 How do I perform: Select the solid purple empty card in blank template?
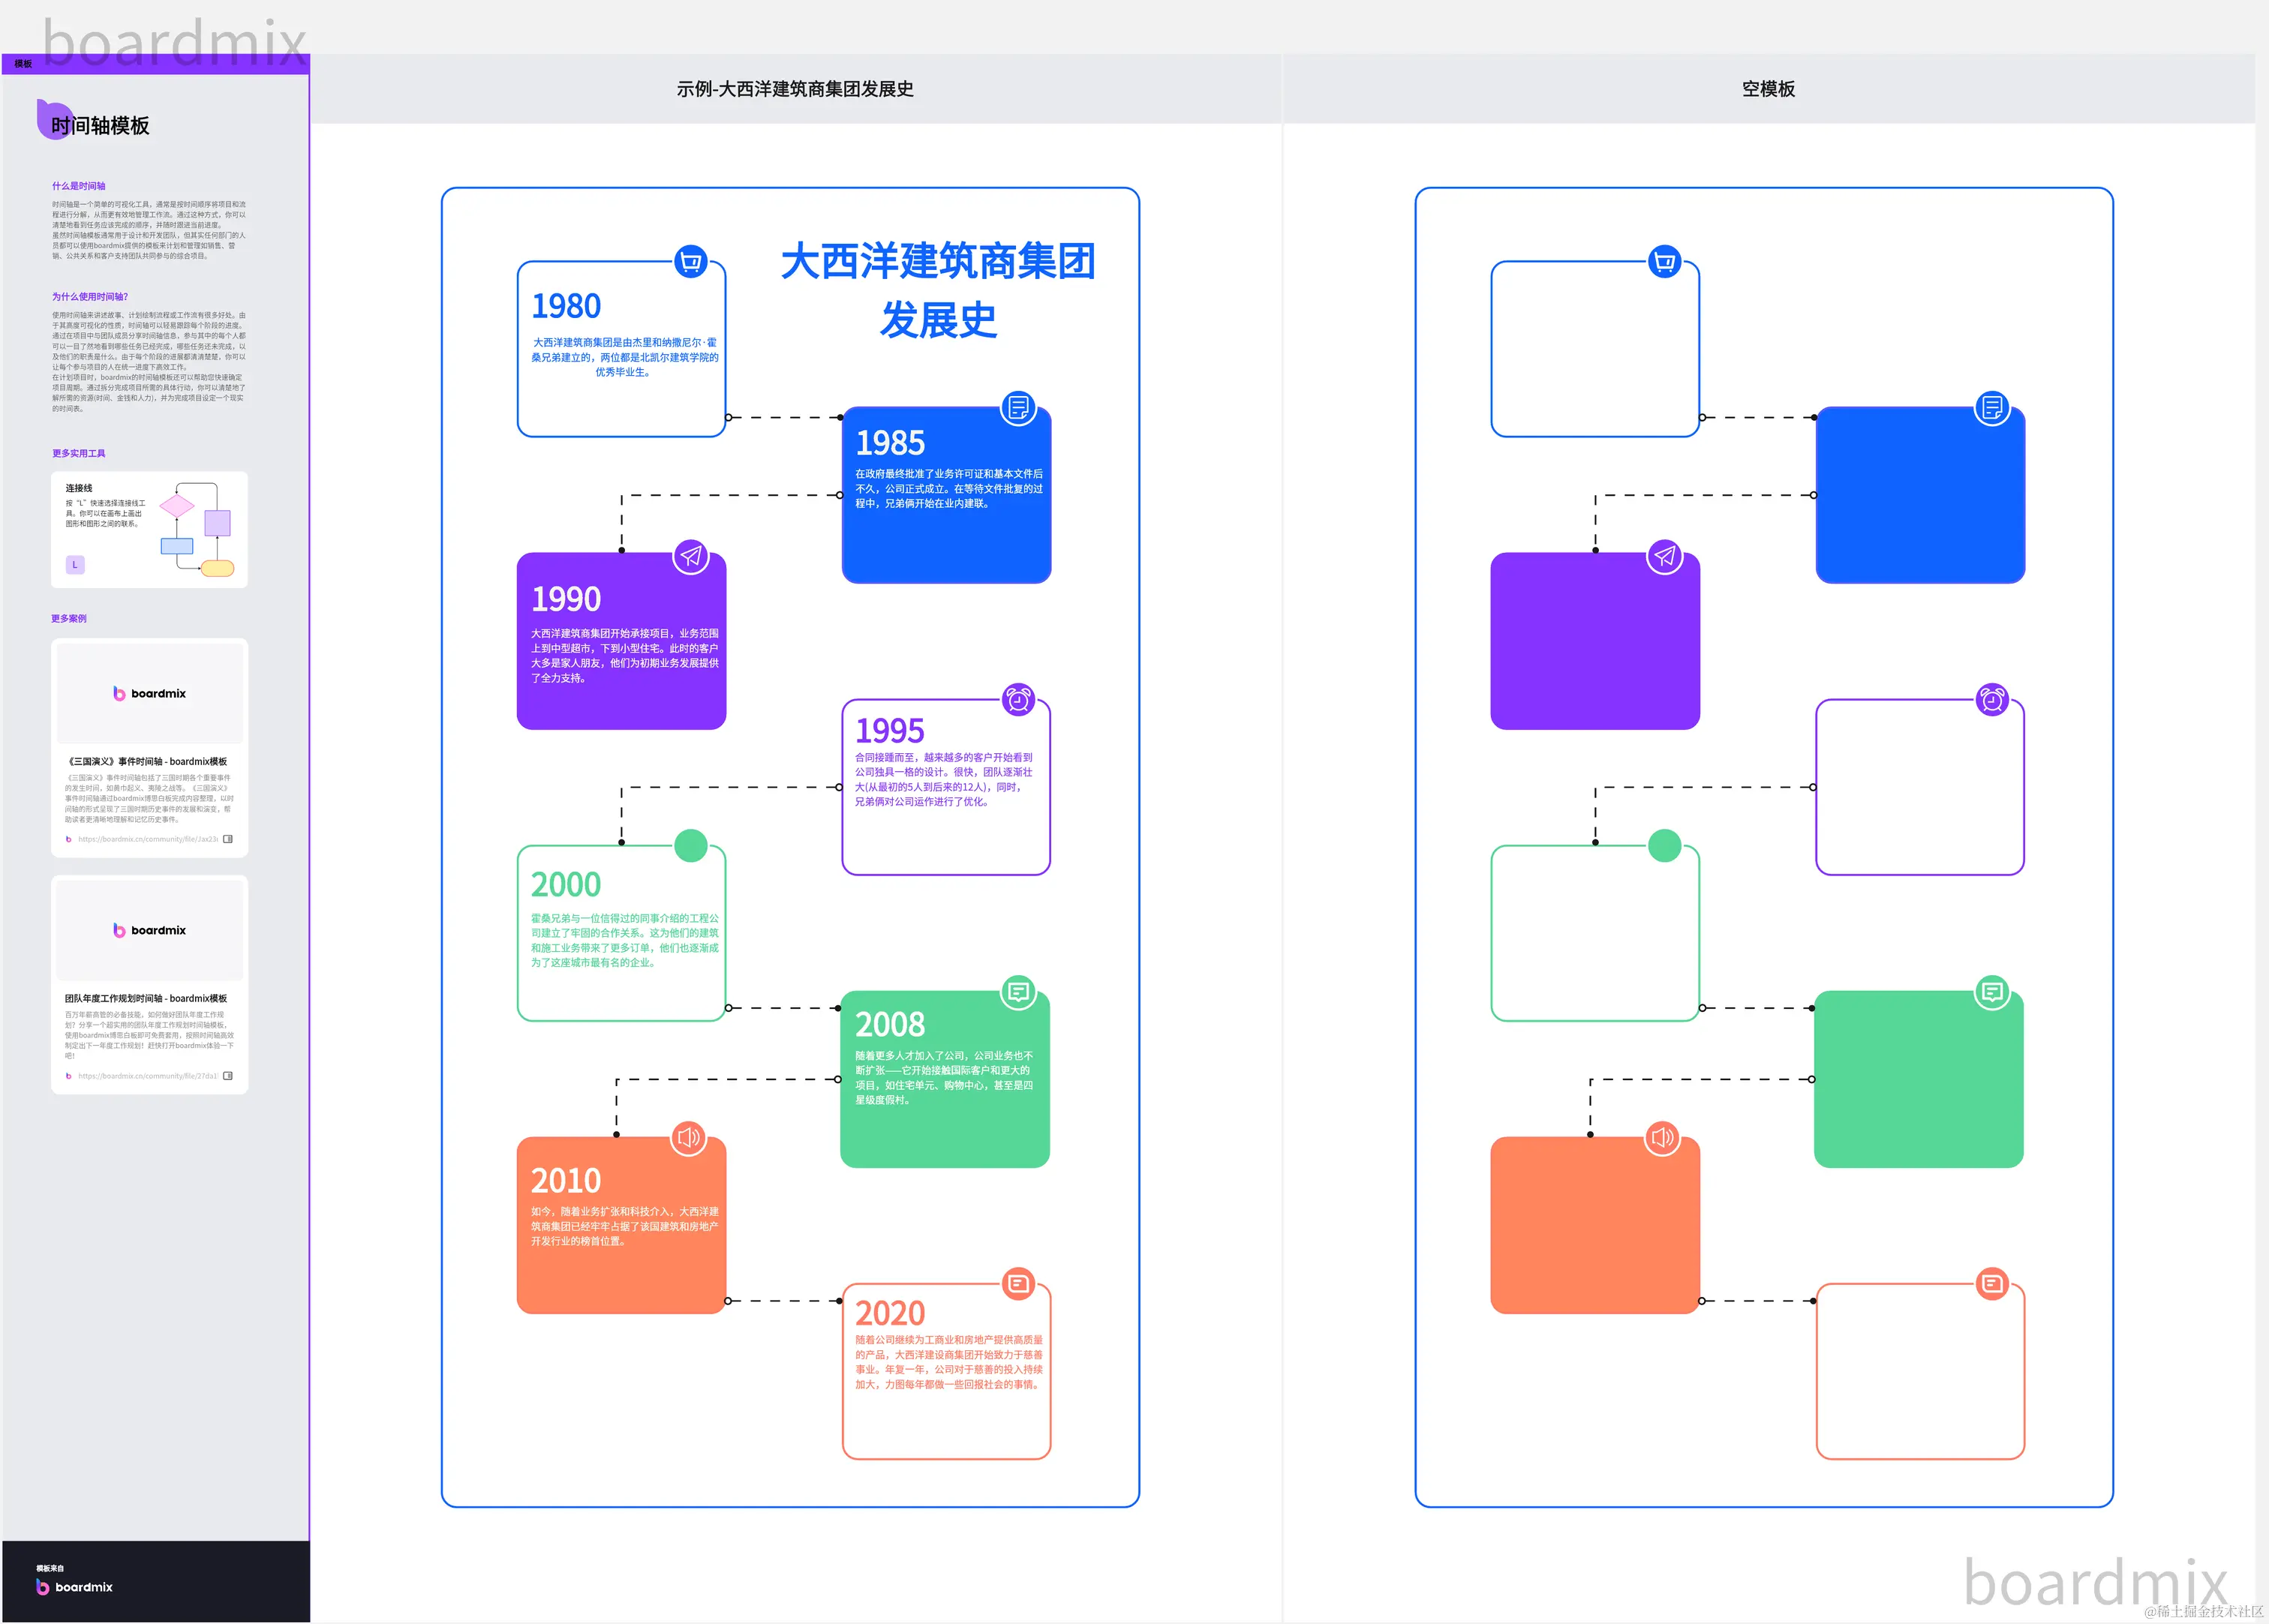pyautogui.click(x=1595, y=641)
